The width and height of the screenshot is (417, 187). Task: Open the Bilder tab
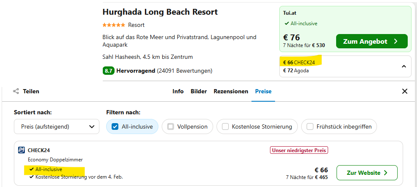[x=199, y=91]
